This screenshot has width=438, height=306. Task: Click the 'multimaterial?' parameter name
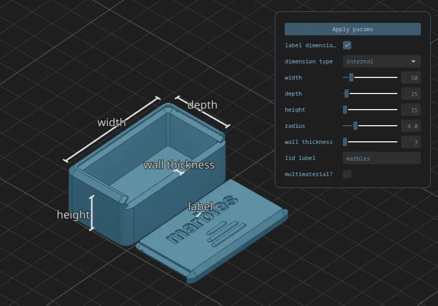(309, 174)
